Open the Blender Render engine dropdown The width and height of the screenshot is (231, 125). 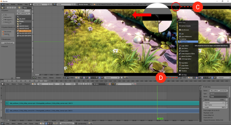click(84, 4)
